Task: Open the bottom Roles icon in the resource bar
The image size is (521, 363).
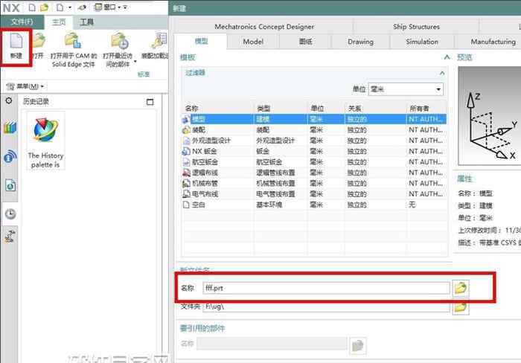Action: (x=9, y=236)
